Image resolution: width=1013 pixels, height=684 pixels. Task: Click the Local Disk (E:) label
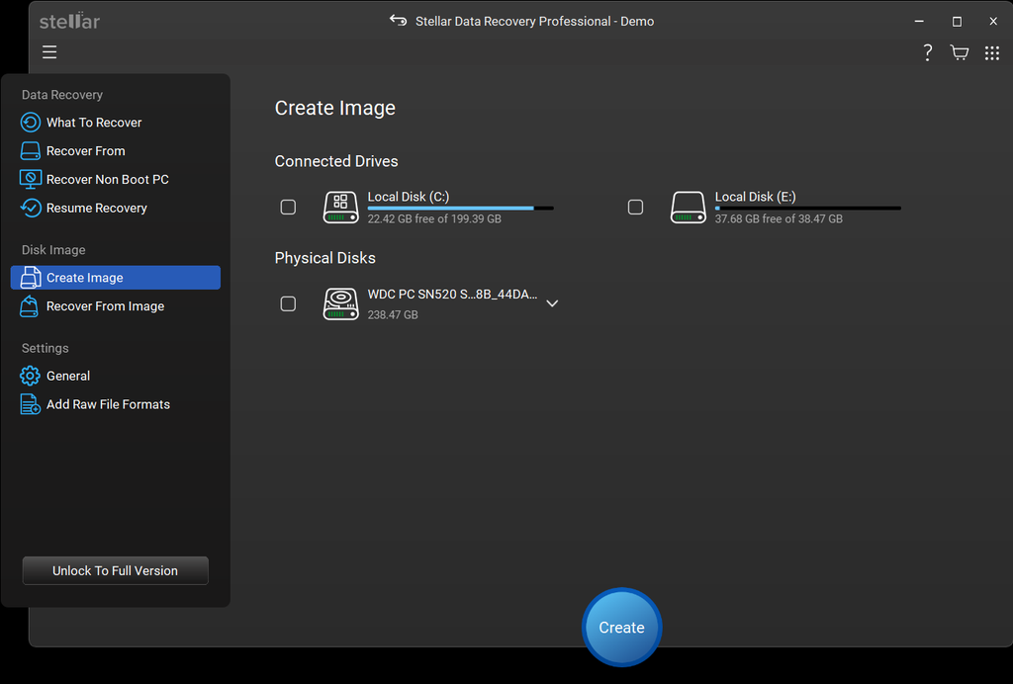[755, 197]
